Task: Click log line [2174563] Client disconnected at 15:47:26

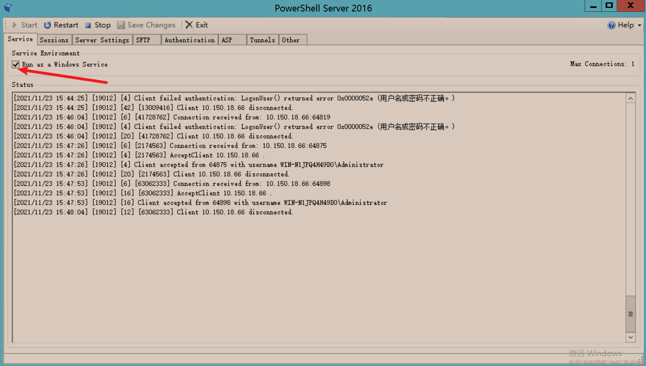Action: click(152, 174)
